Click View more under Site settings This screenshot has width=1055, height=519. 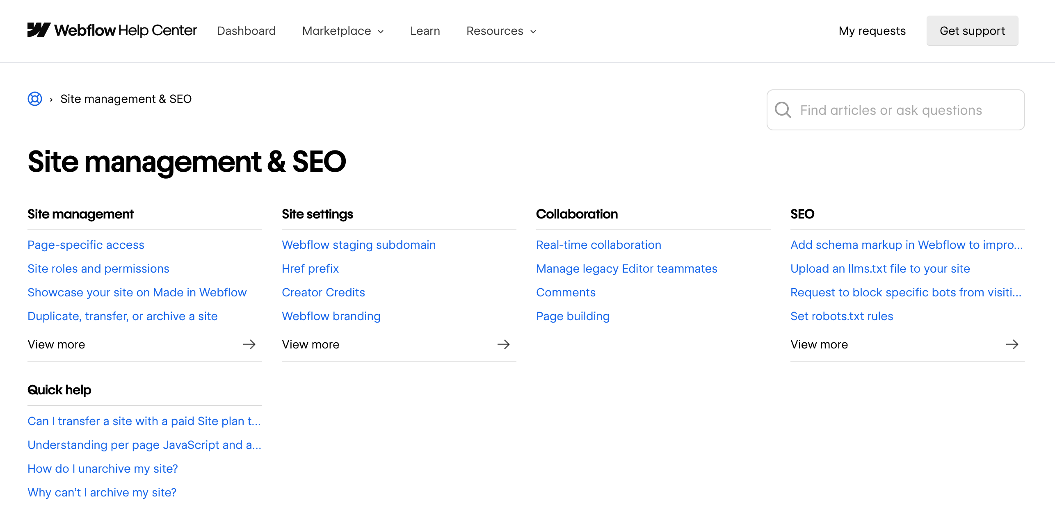pos(311,344)
